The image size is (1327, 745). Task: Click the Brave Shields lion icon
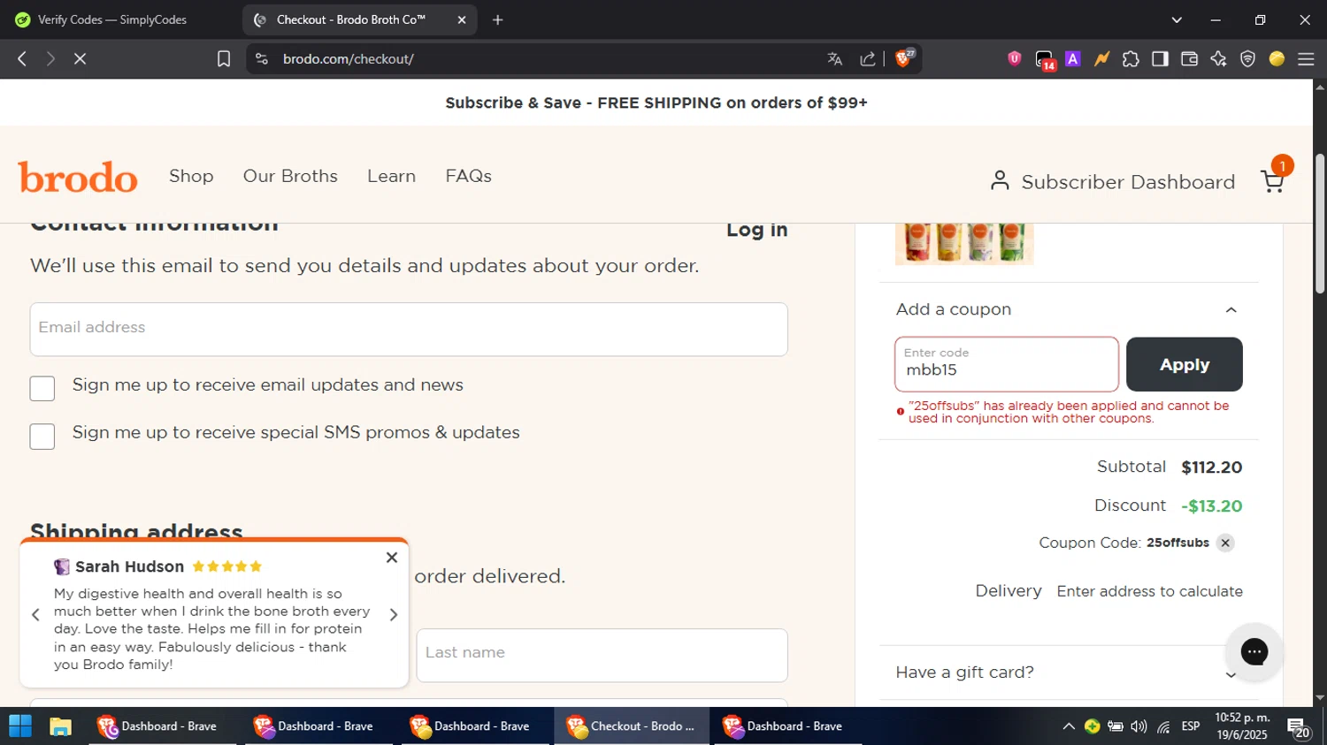pos(904,58)
